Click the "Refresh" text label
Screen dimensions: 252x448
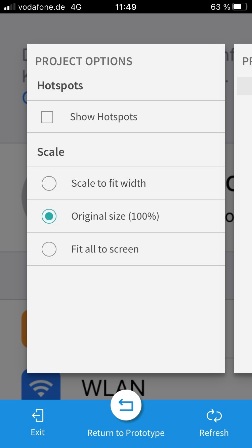pos(214,433)
